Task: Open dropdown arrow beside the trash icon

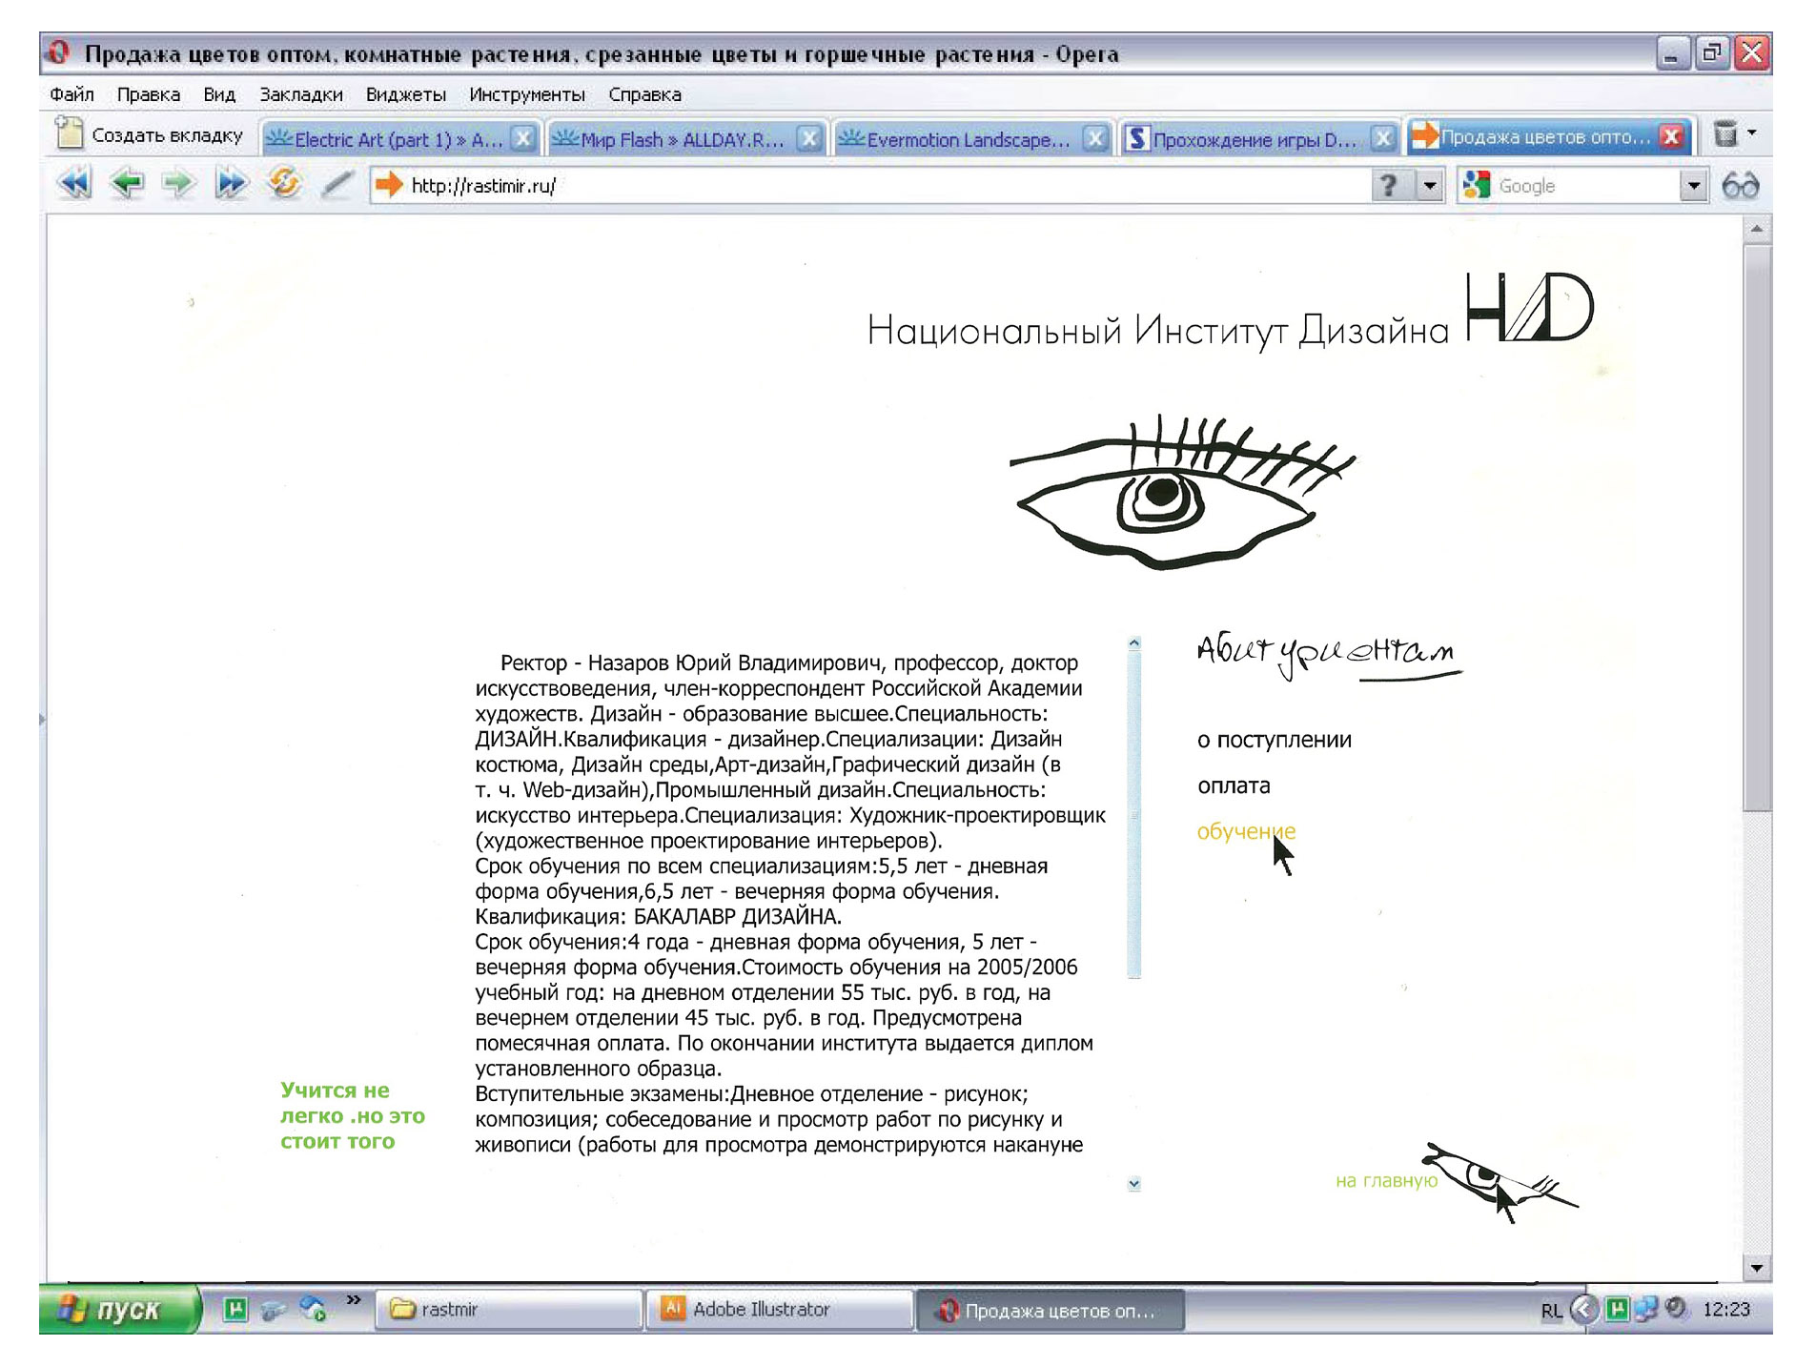Action: pyautogui.click(x=1752, y=132)
